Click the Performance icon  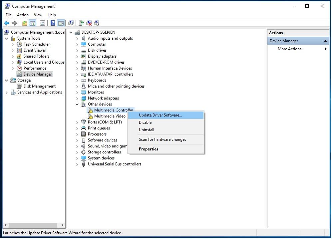19,68
